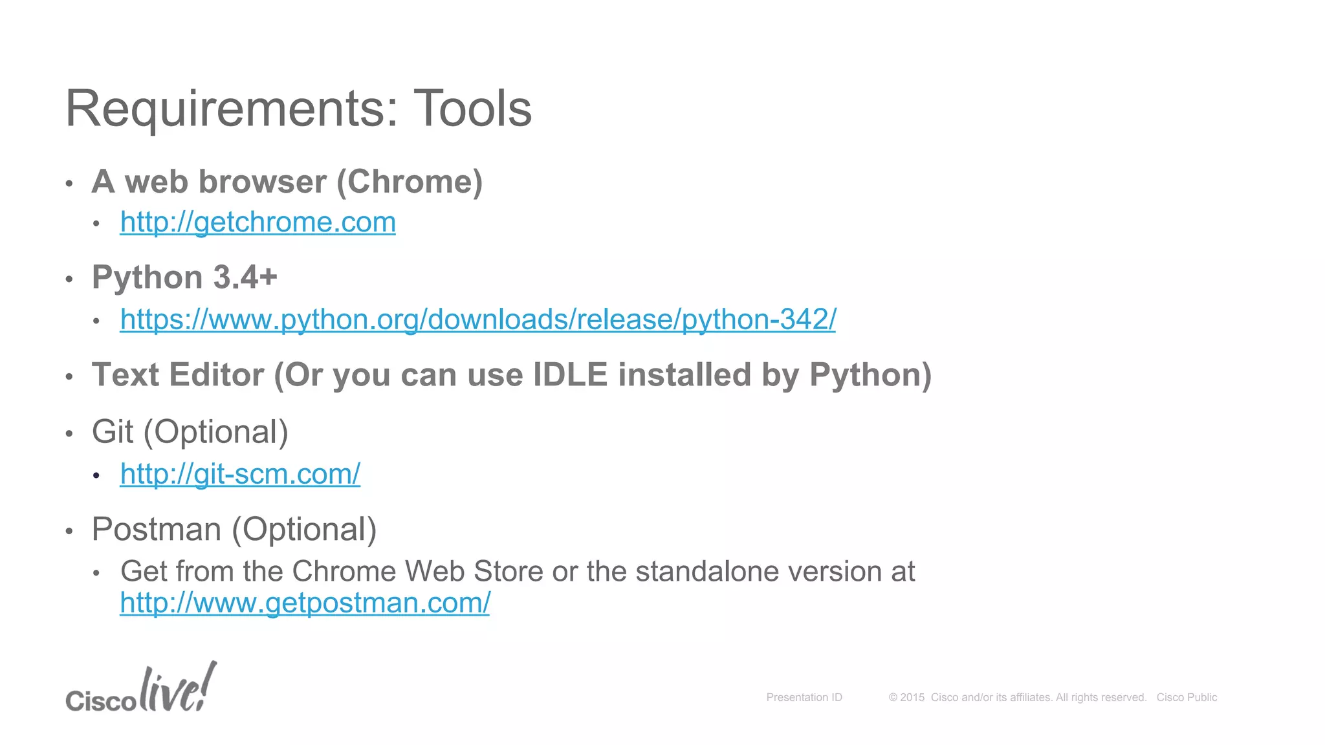
Task: Click the 'Presentation ID' footer text
Action: 804,697
